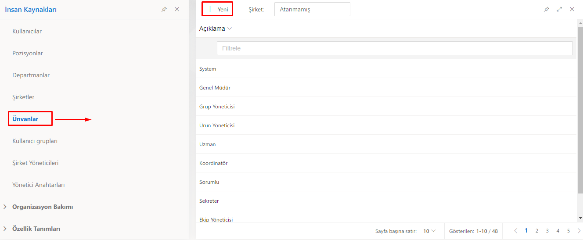Image resolution: width=583 pixels, height=240 pixels.
Task: Pin the İnsan Kaynakları side panel
Action: coord(164,9)
